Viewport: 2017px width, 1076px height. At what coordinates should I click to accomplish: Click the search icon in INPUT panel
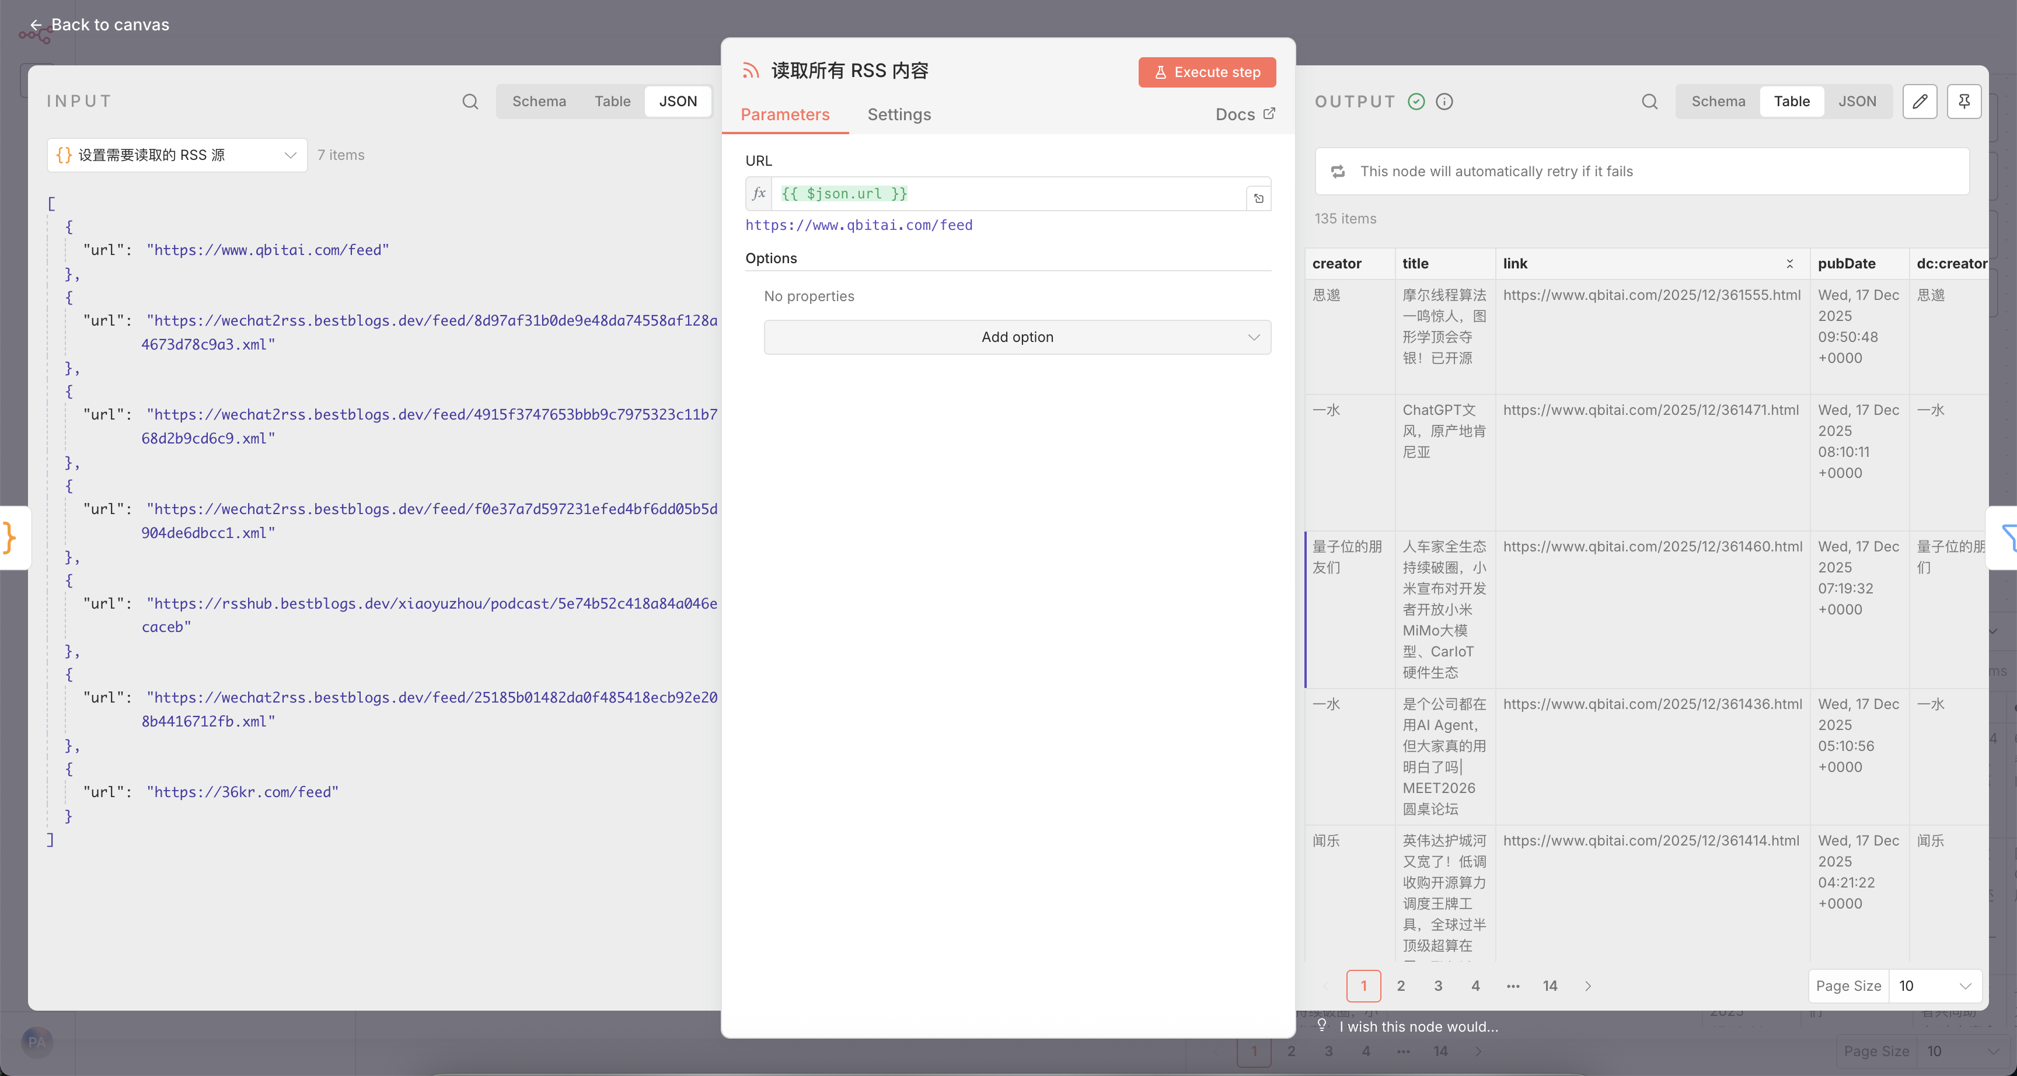tap(470, 101)
